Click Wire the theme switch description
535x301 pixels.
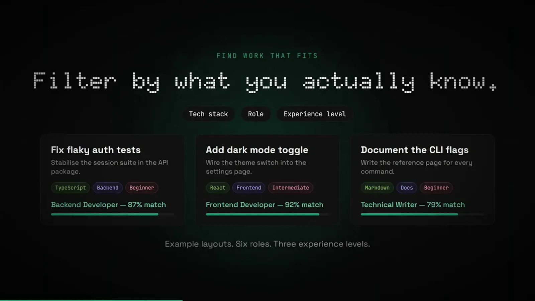coord(256,167)
